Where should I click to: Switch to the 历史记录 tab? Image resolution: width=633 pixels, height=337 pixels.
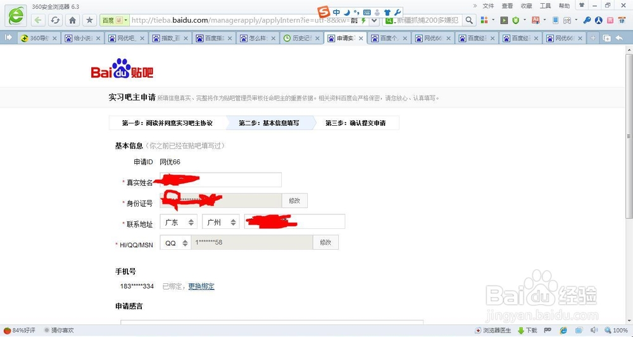(x=301, y=39)
